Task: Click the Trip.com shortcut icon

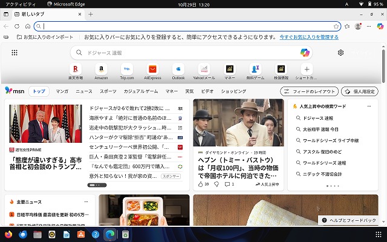Action: pos(127,69)
